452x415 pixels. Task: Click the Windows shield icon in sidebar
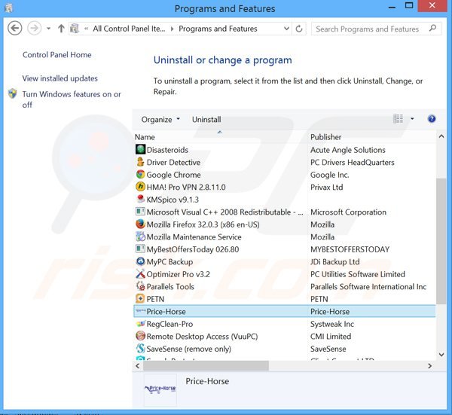(x=12, y=93)
